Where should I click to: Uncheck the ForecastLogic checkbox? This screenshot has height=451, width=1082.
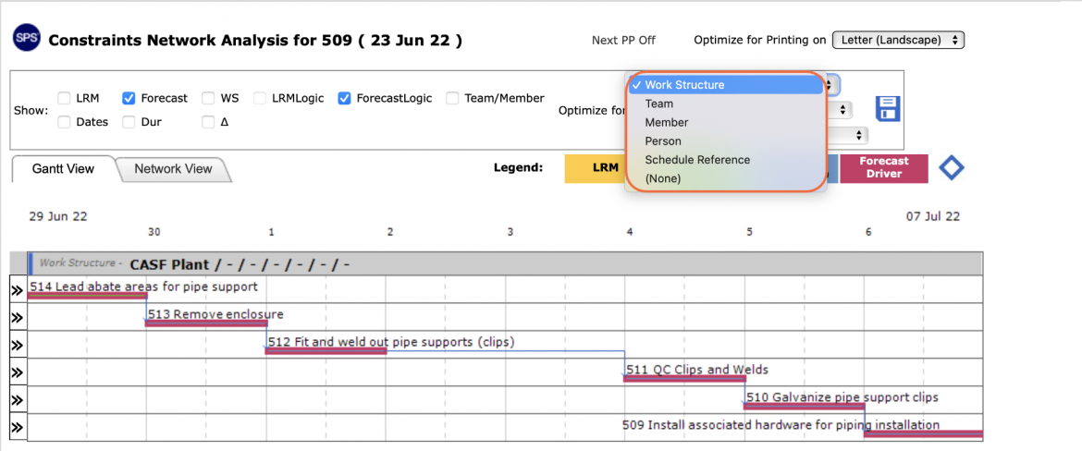pyautogui.click(x=344, y=98)
